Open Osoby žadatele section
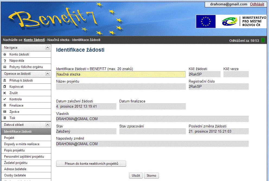269x181 pixels. click(26, 175)
